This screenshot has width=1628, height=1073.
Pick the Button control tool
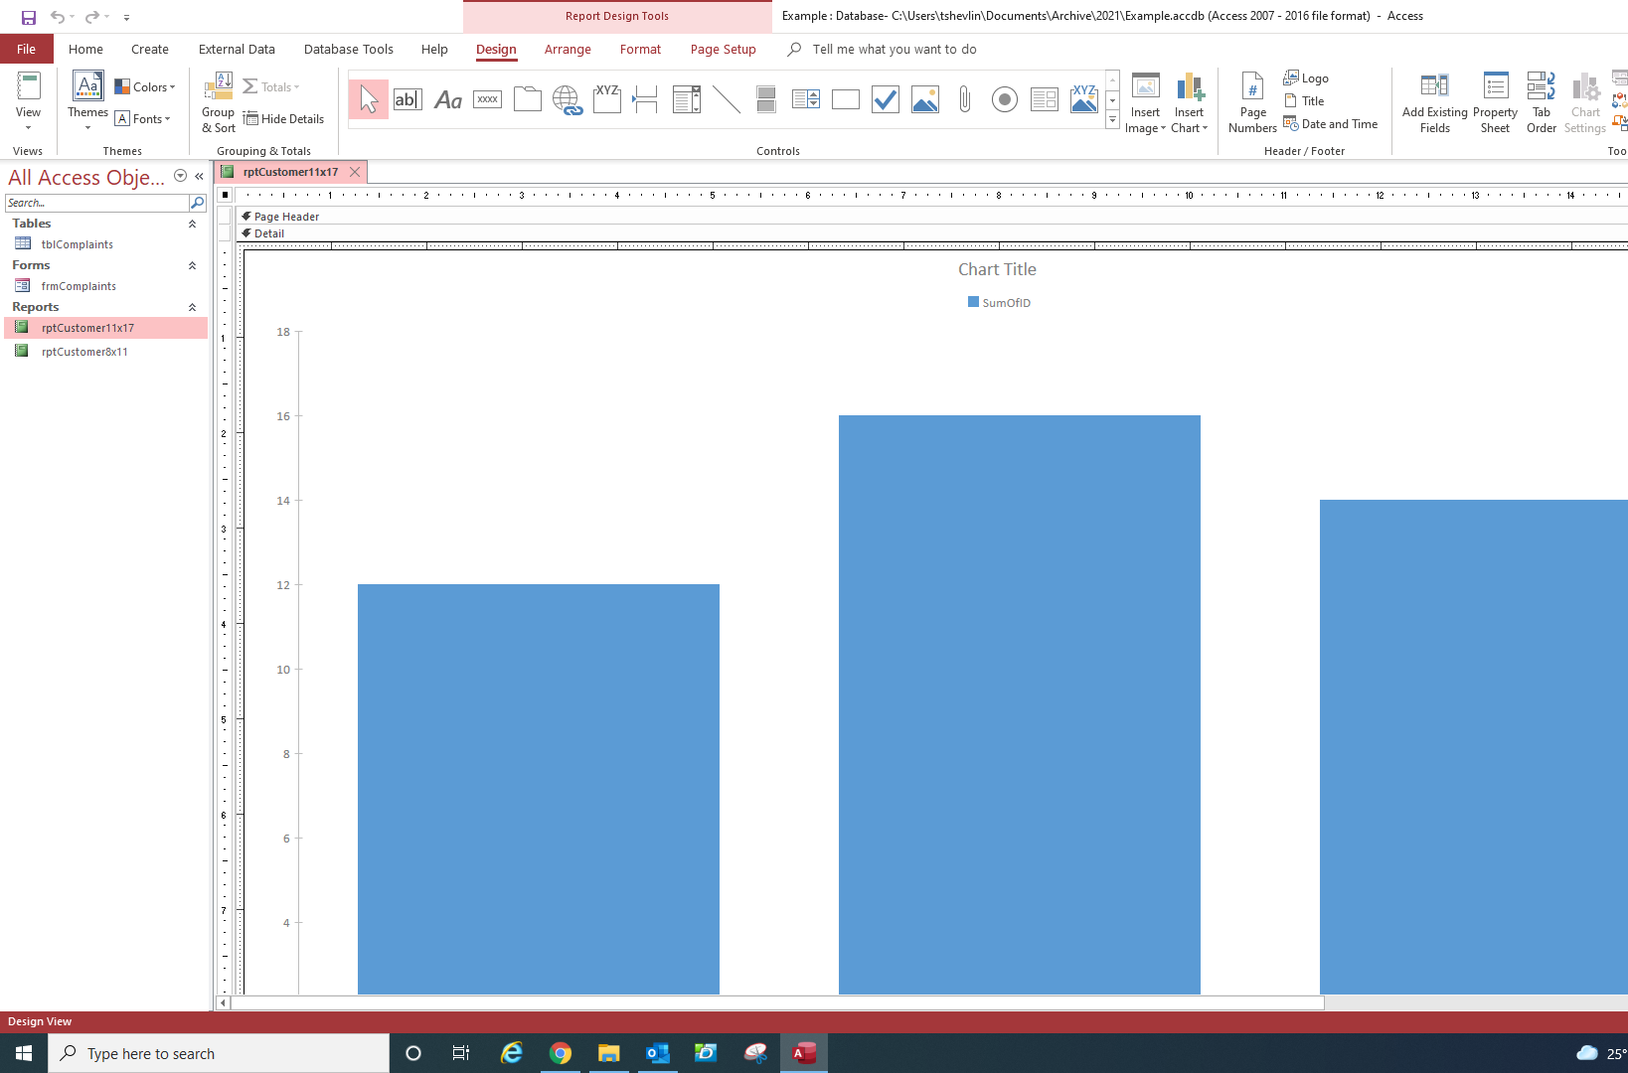(488, 99)
